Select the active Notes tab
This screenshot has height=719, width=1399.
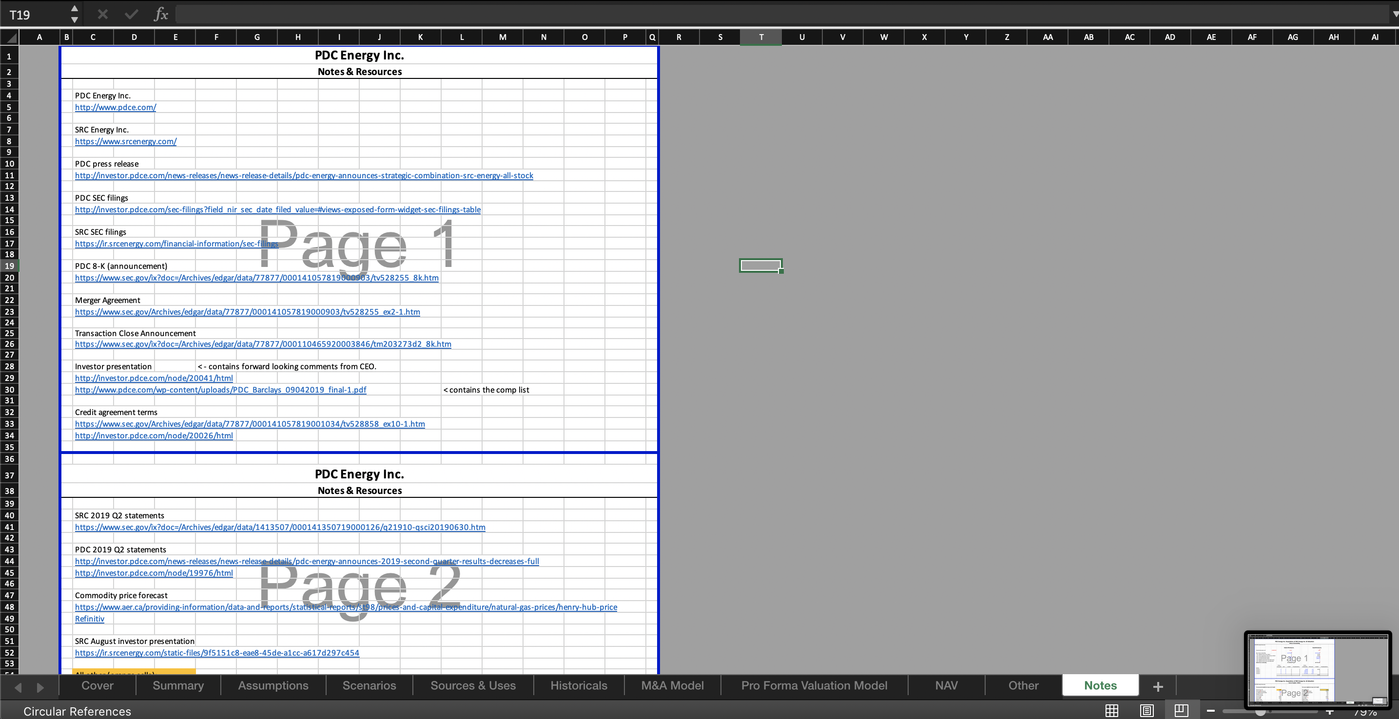point(1101,685)
